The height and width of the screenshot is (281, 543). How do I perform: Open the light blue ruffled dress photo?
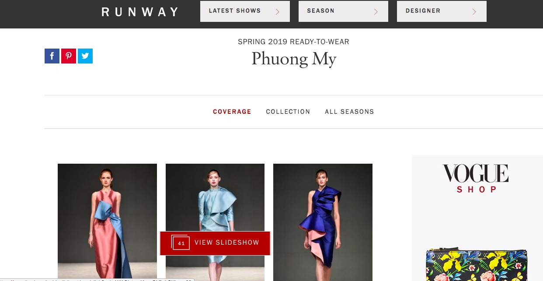[215, 197]
